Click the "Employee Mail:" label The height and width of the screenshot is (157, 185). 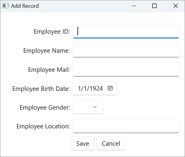tap(49, 70)
